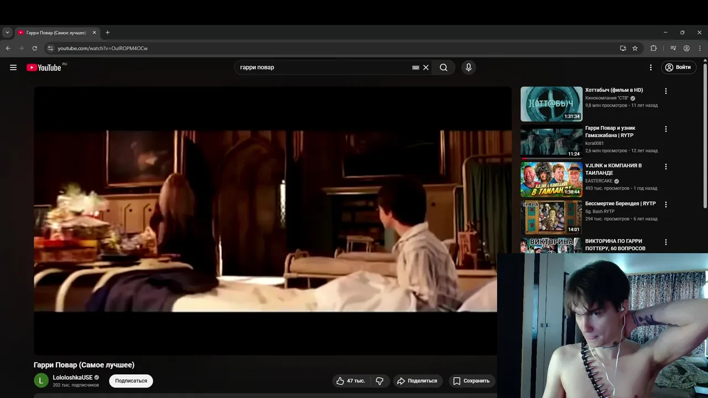Click the Гарри Повар (Самое лучшее) video title

84,365
